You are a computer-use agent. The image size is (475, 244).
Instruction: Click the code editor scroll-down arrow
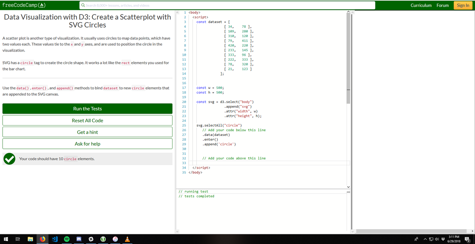(x=348, y=186)
